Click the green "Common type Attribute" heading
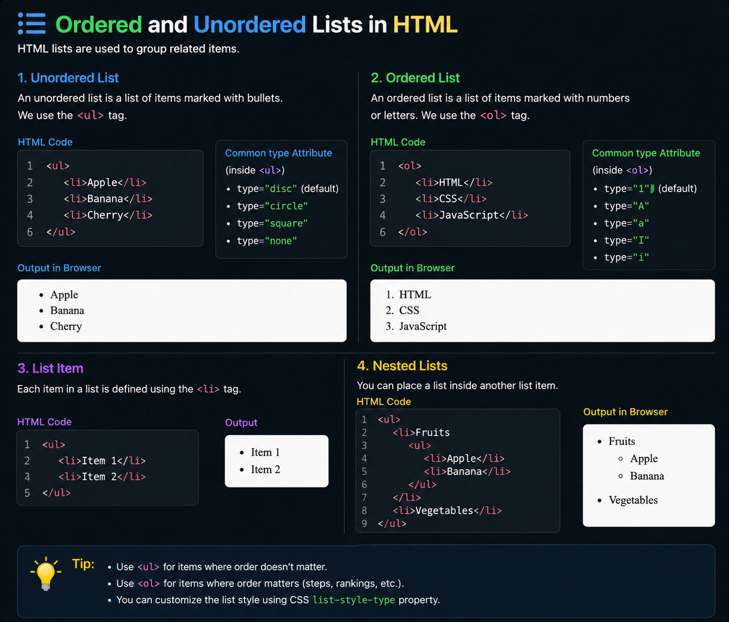This screenshot has width=729, height=622. pos(646,153)
